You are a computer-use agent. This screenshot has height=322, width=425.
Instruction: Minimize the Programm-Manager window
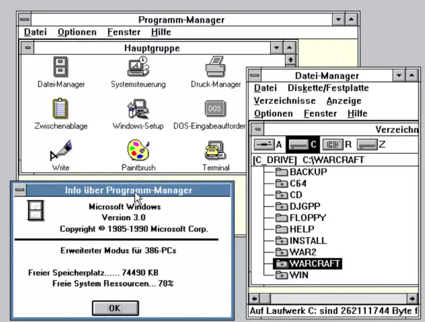click(x=338, y=19)
